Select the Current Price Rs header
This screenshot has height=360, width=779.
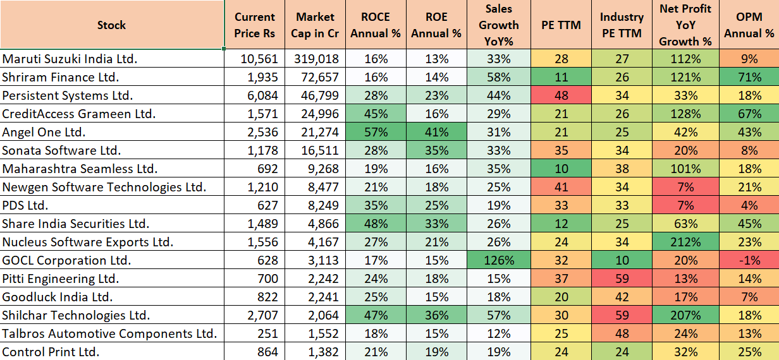point(255,25)
